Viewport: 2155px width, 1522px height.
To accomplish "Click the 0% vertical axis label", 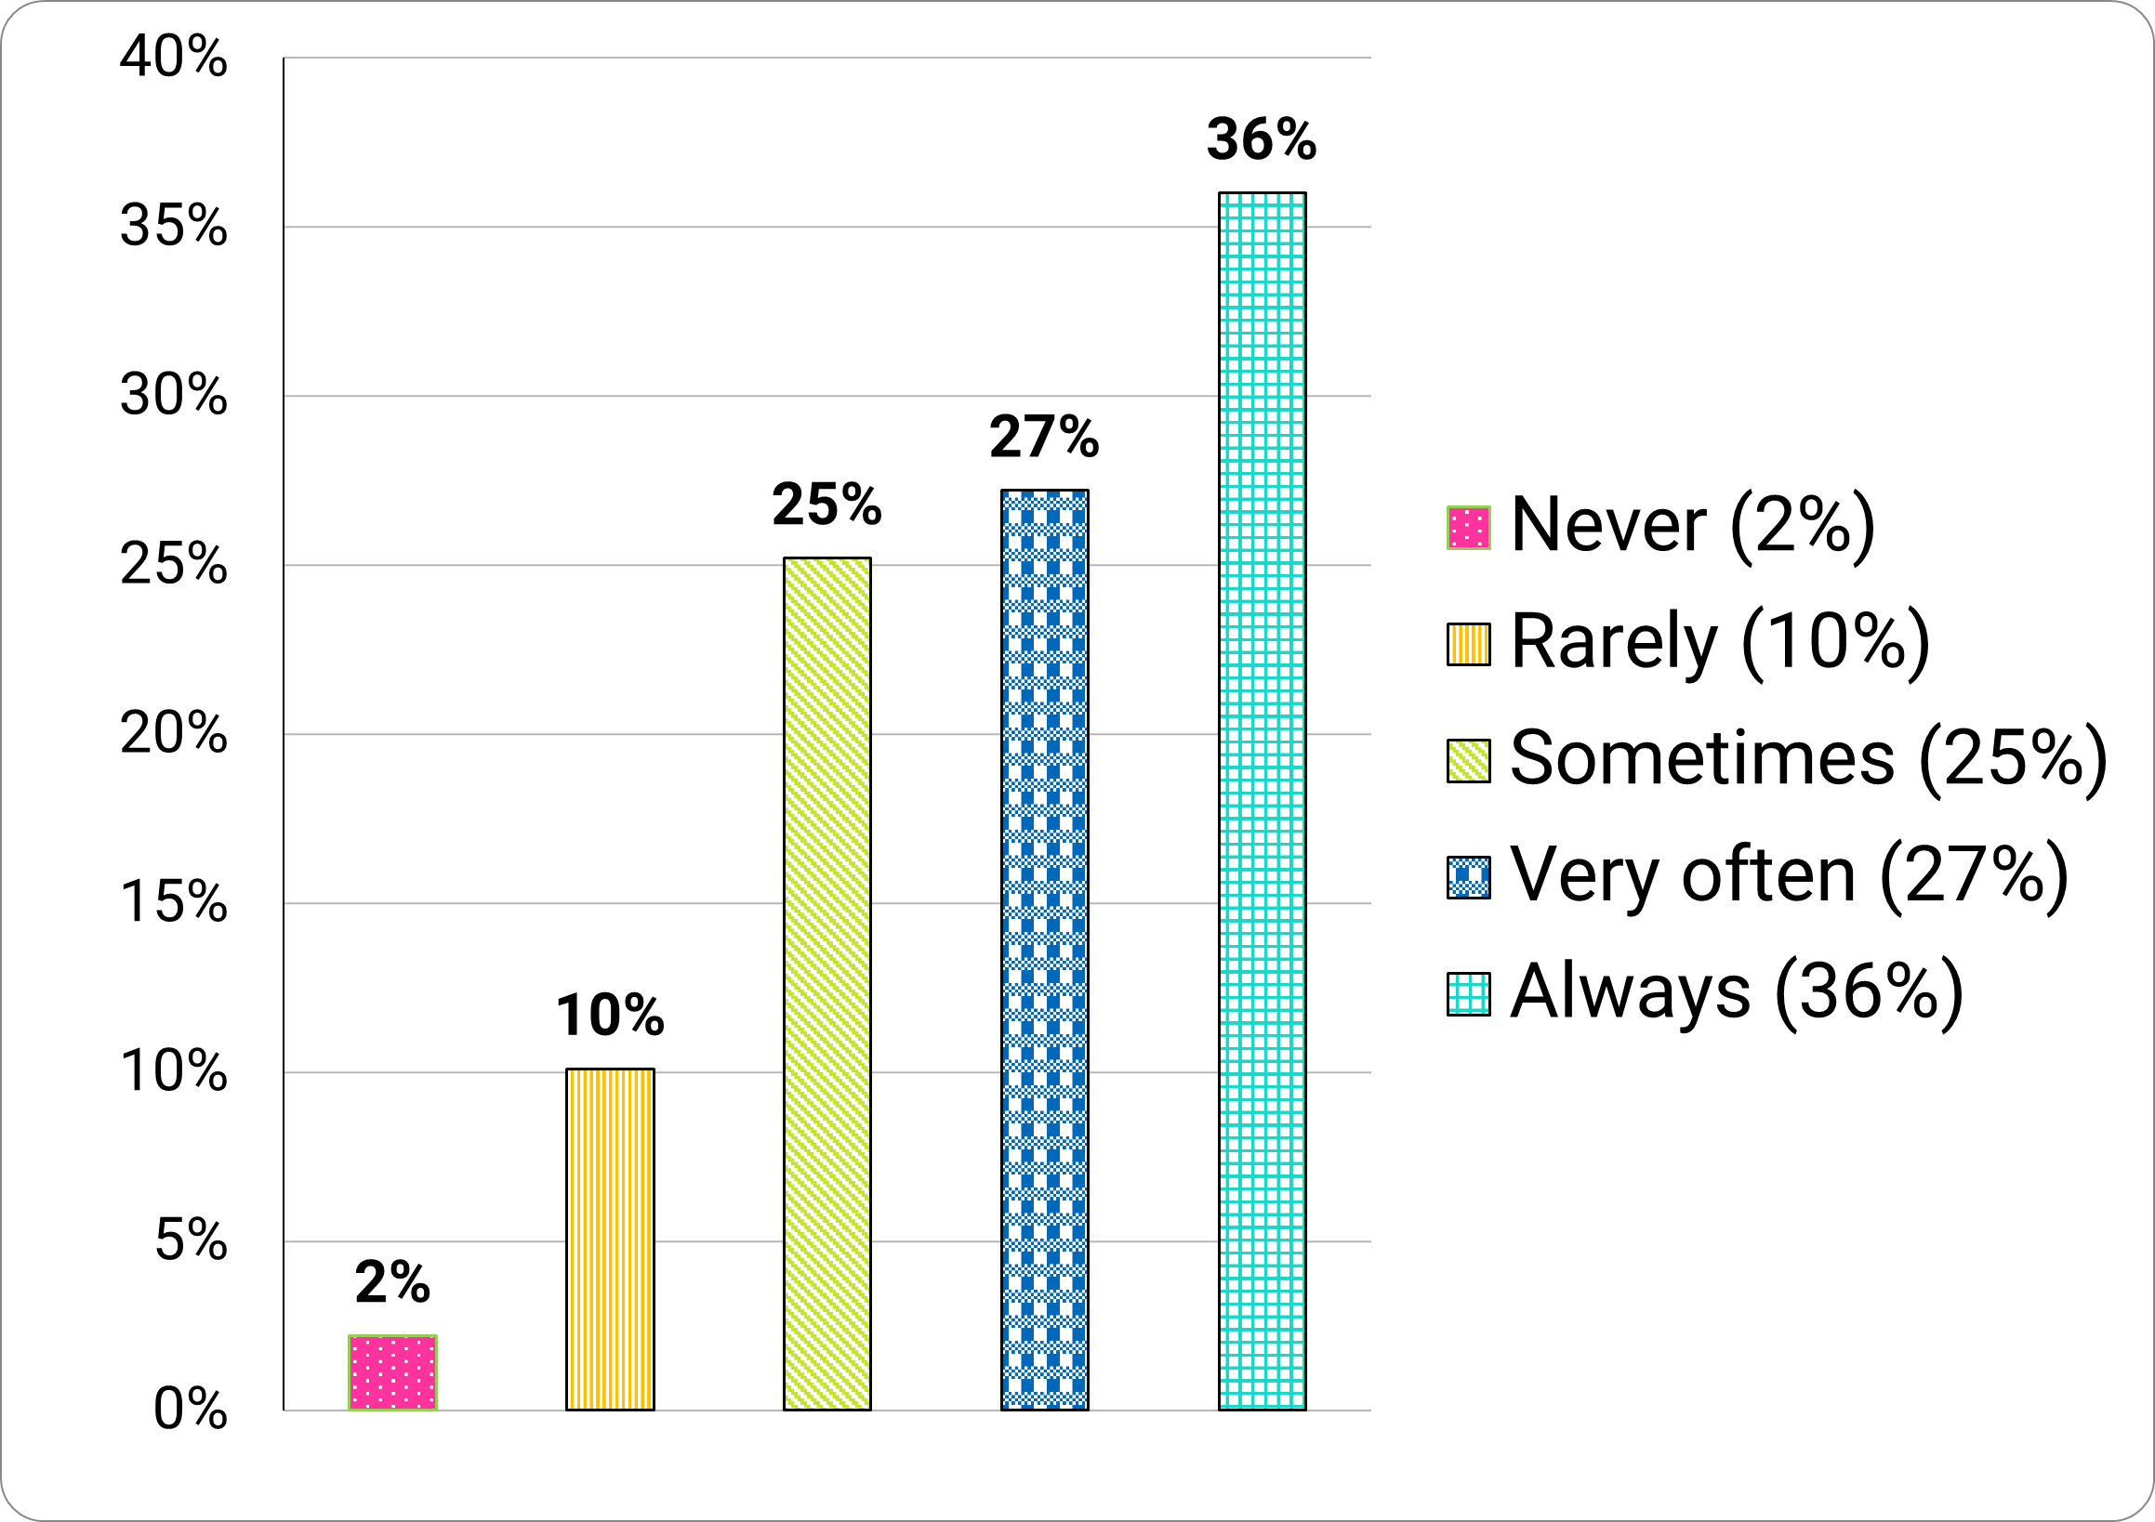I will coord(191,1410).
